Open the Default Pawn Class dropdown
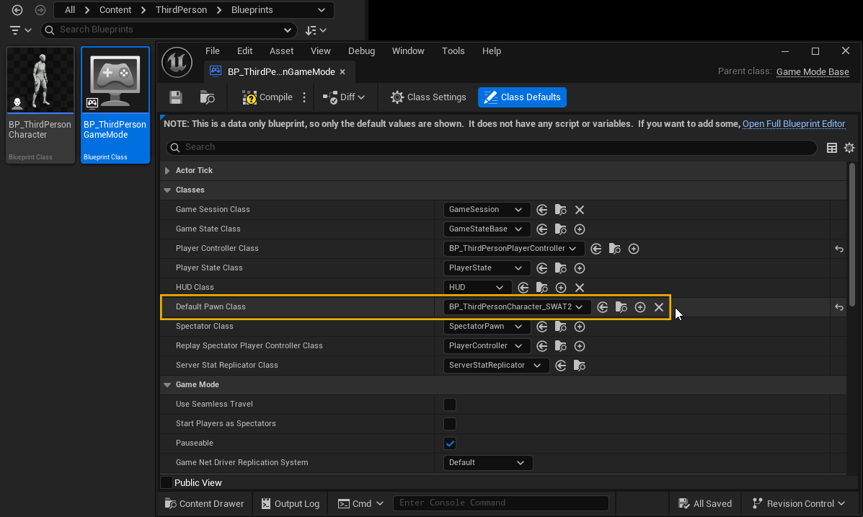 pos(516,307)
